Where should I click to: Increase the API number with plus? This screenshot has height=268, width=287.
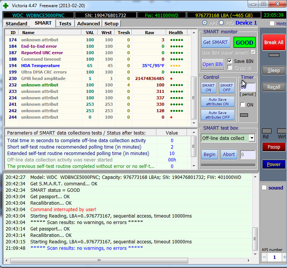(284, 257)
